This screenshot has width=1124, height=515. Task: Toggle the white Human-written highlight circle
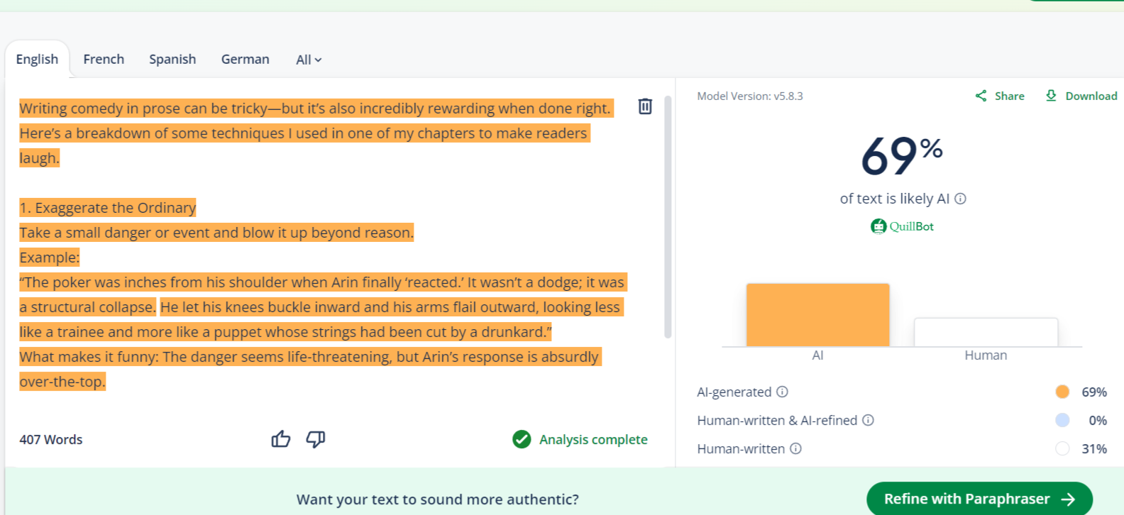click(1062, 448)
